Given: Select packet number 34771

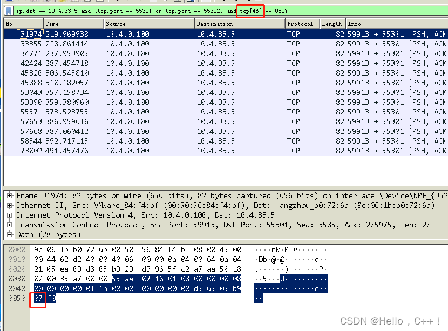Looking at the screenshot, I should coord(226,53).
